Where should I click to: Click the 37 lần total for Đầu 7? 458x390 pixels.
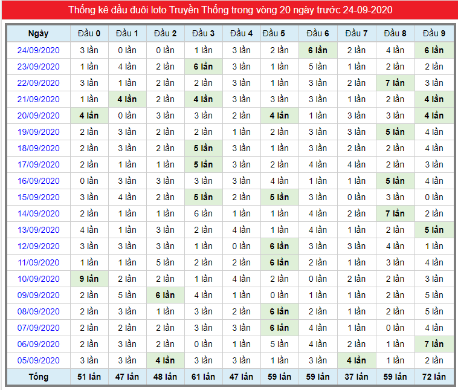[356, 377]
